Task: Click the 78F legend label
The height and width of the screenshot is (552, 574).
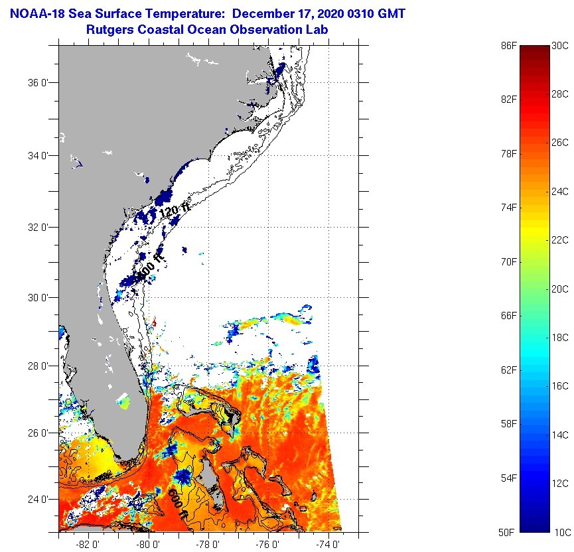Action: pos(508,154)
